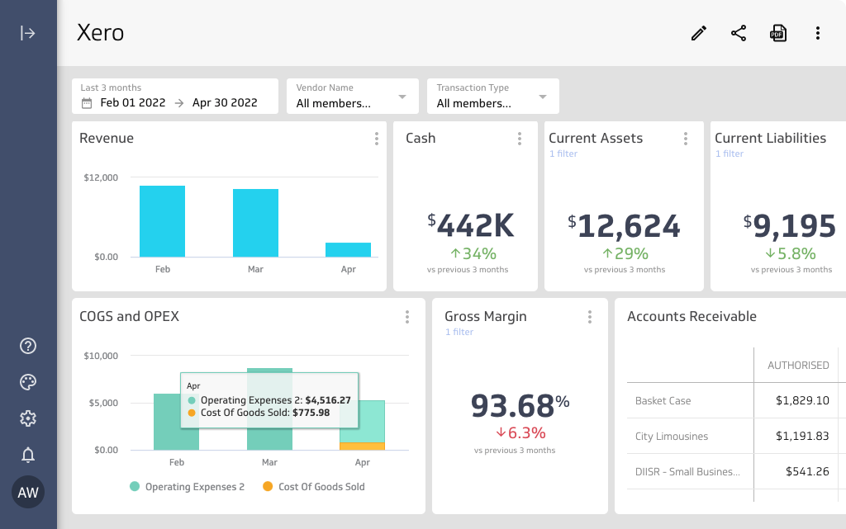Viewport: 846px width, 529px height.
Task: Open the theme palette icon
Action: tap(28, 382)
